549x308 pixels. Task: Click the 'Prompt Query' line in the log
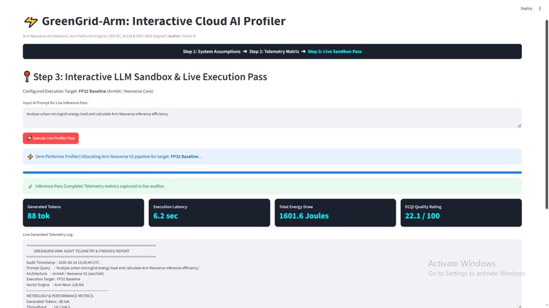(x=113, y=268)
